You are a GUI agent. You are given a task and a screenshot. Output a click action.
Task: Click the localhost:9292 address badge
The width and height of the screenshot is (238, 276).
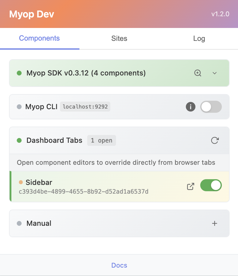[85, 107]
